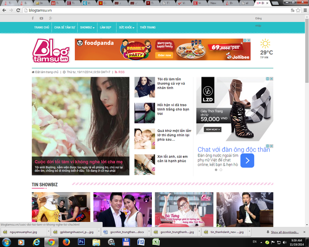Open Tôi đã làm tổn thương article

[171, 83]
